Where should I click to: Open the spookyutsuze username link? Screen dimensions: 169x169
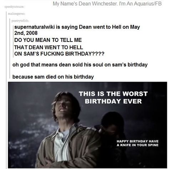(14, 7)
